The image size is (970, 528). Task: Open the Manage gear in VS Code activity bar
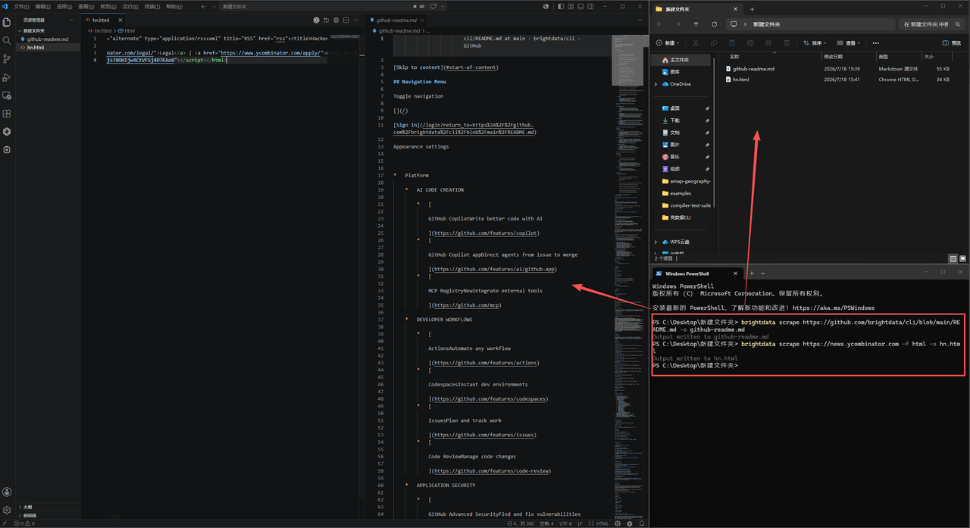click(7, 510)
